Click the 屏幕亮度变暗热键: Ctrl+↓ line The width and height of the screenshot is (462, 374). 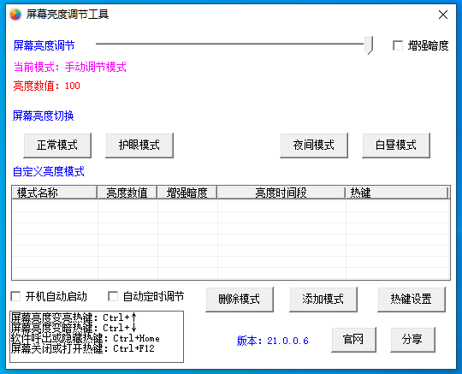(74, 328)
